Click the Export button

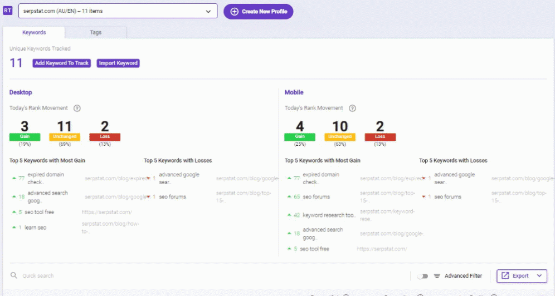tap(522, 276)
